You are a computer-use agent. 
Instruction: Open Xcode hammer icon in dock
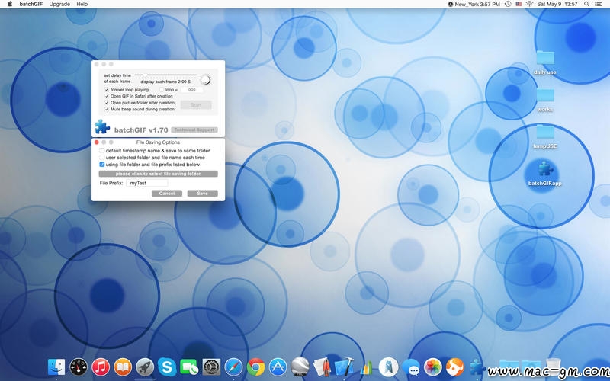pos(345,367)
